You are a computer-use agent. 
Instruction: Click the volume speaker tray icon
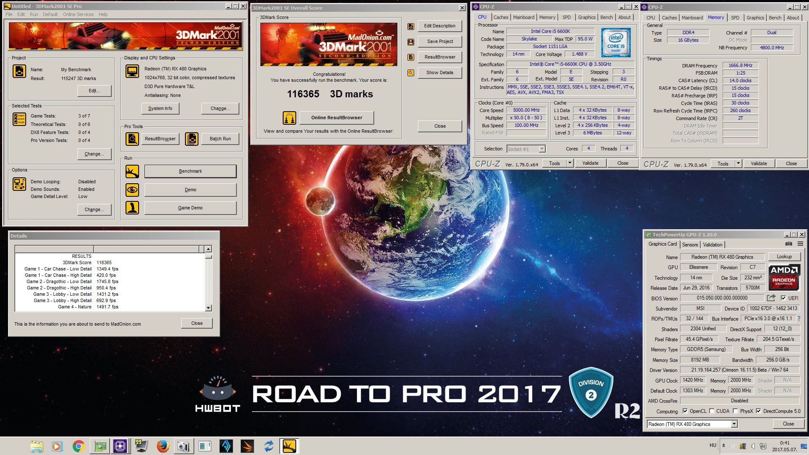coord(753,446)
